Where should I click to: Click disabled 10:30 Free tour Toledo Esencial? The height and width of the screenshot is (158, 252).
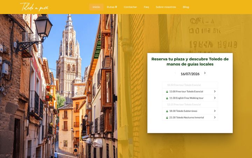pyautogui.click(x=190, y=85)
